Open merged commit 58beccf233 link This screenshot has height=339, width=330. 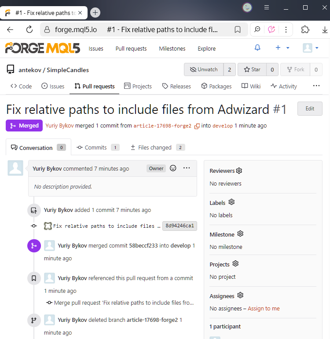[143, 246]
